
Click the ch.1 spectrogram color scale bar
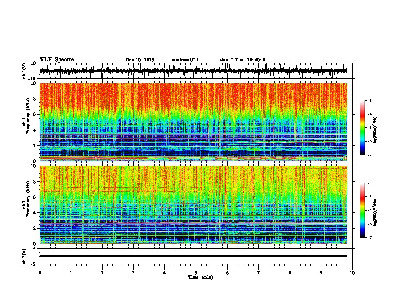(x=362, y=128)
